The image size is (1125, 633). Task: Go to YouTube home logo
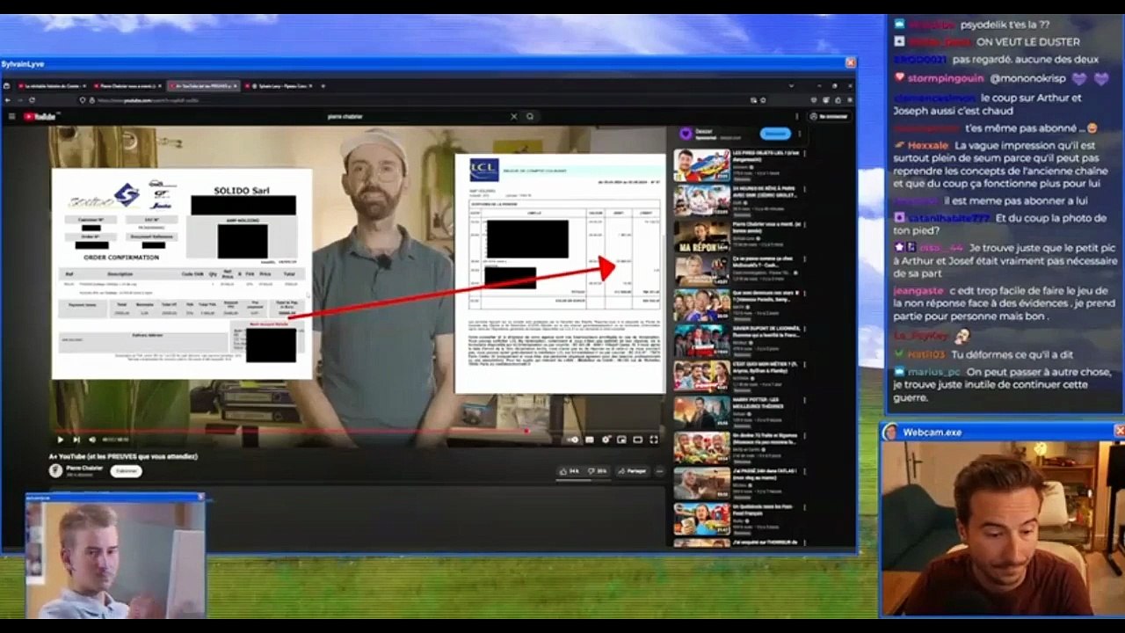tap(40, 116)
